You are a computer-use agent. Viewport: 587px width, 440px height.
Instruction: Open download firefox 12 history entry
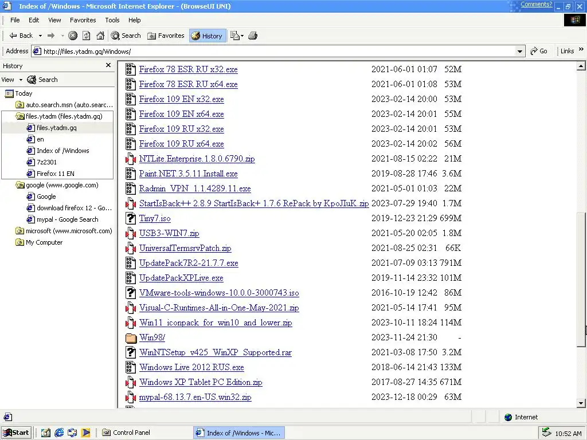click(x=69, y=208)
